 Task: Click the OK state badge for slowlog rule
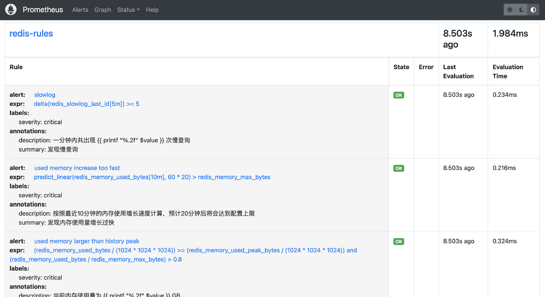coord(398,95)
